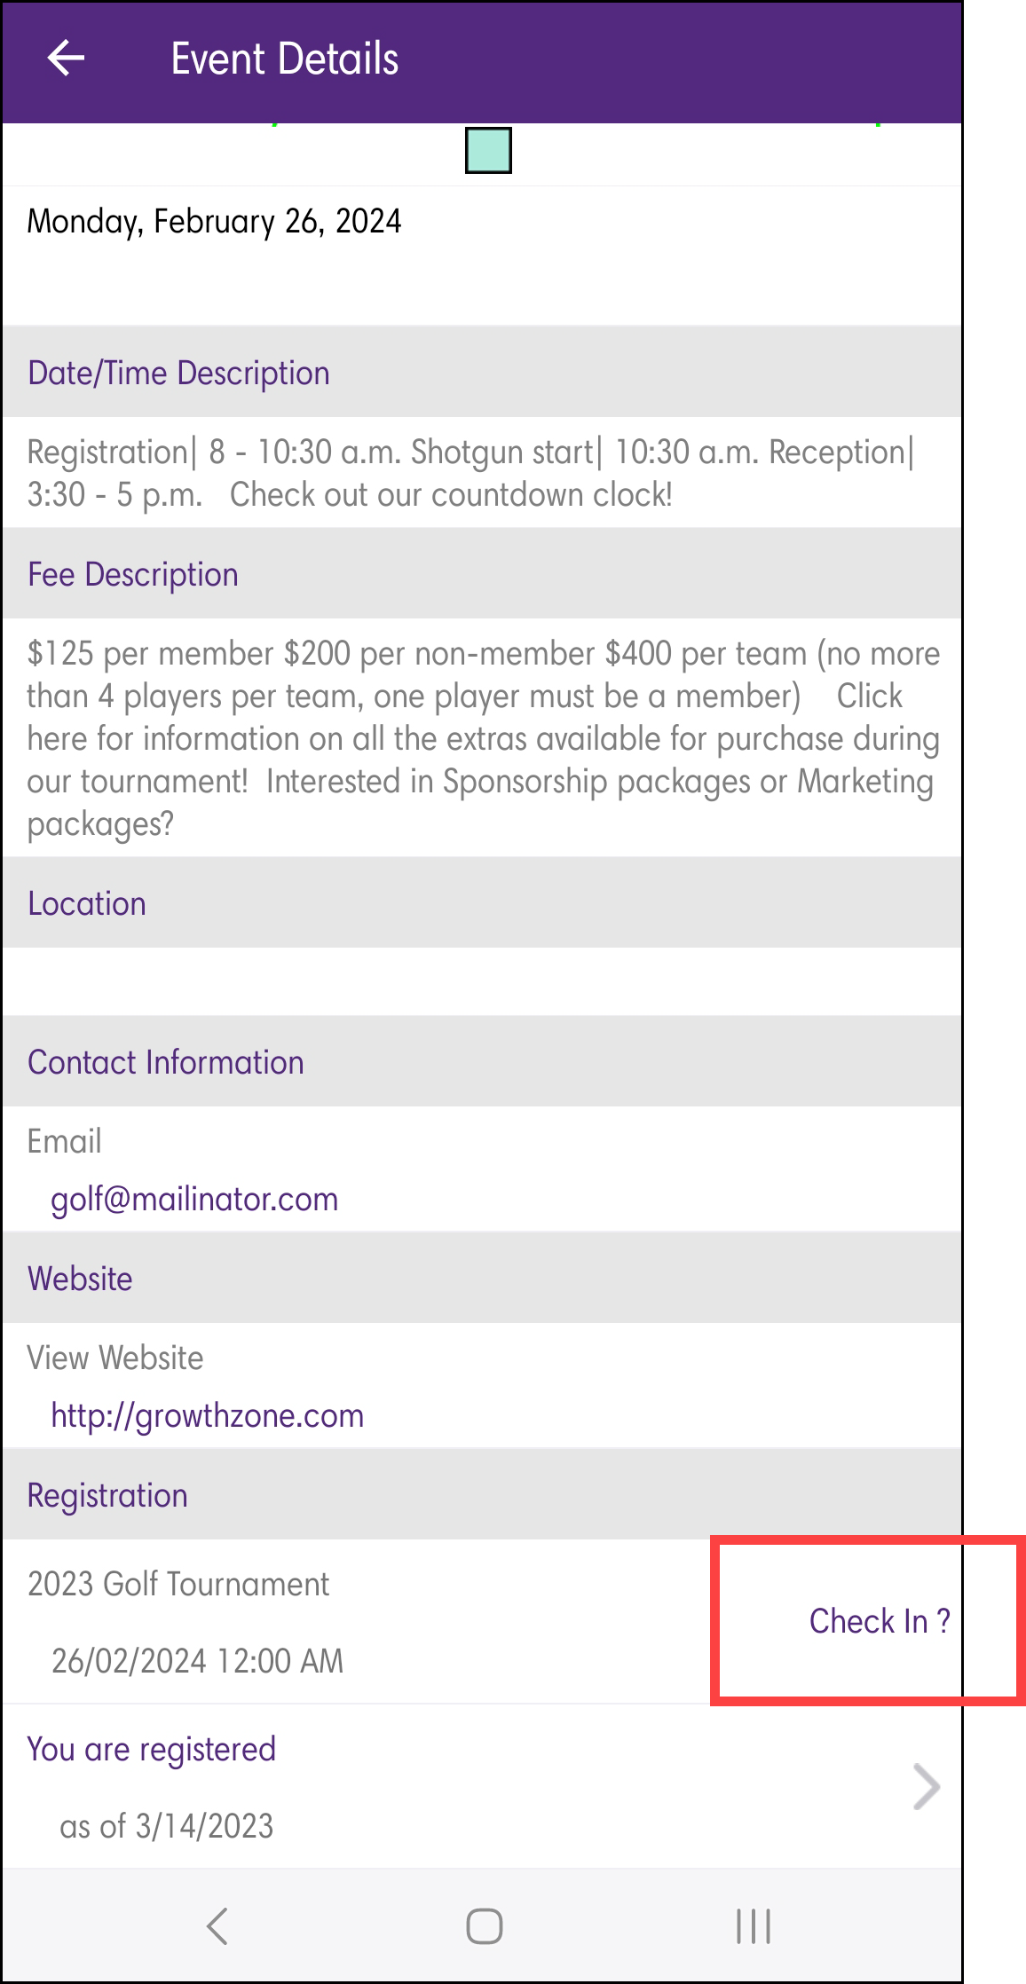The width and height of the screenshot is (1026, 1984).
Task: Tap the Contact Information section header
Action: pos(166,1062)
